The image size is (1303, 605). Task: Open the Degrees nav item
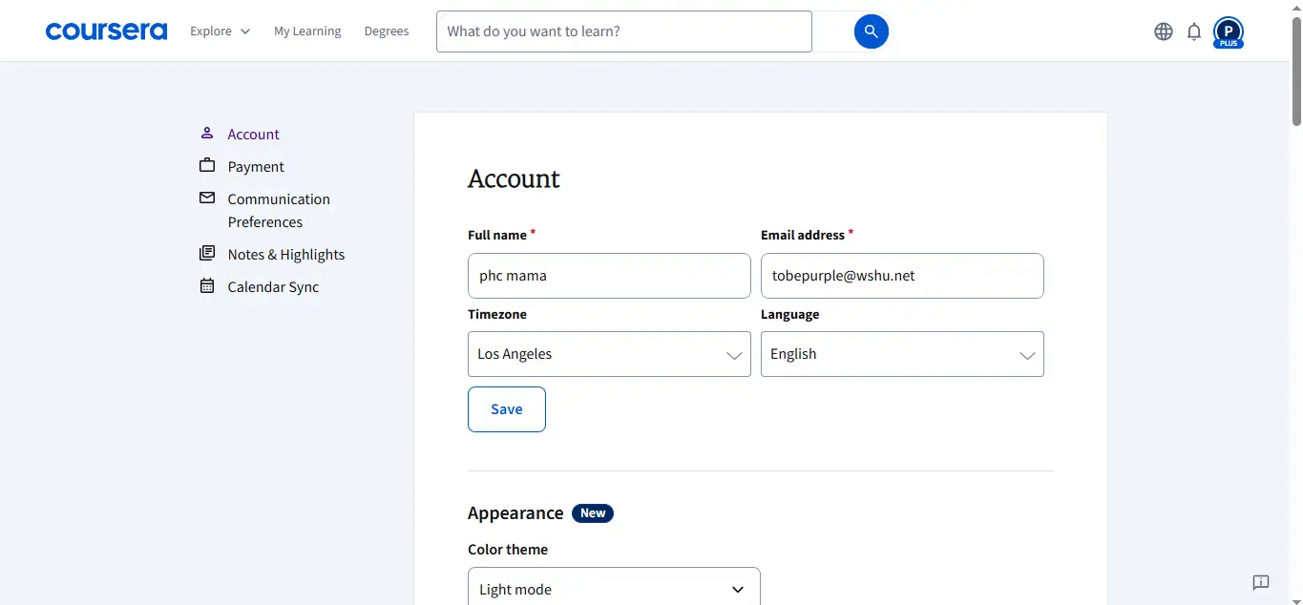coord(387,31)
